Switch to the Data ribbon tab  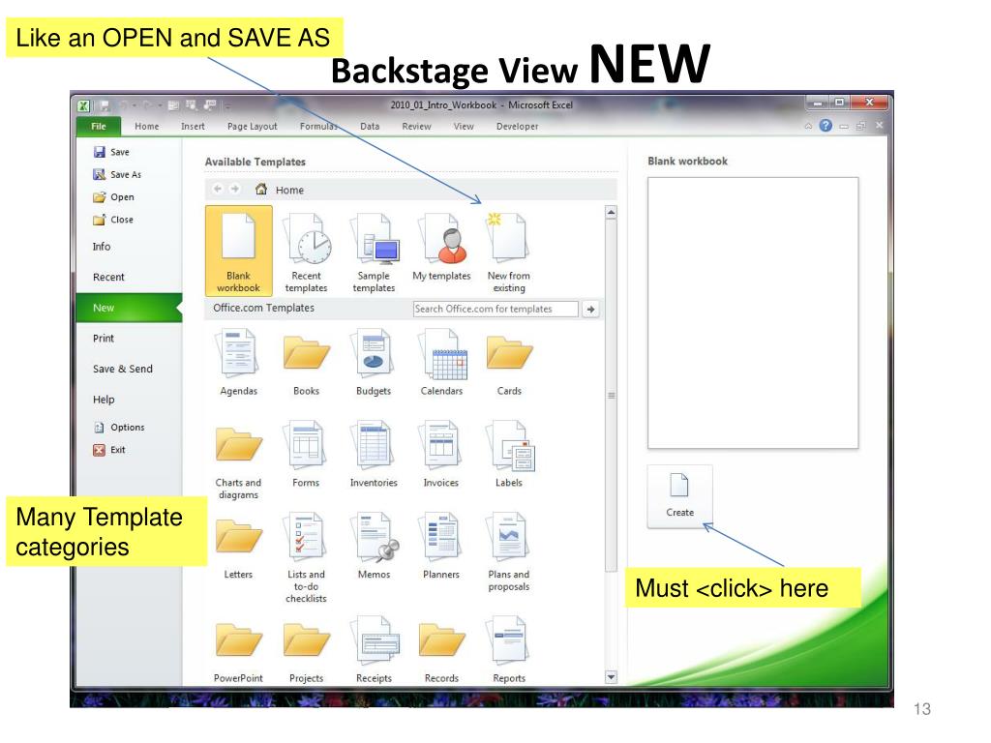point(370,127)
